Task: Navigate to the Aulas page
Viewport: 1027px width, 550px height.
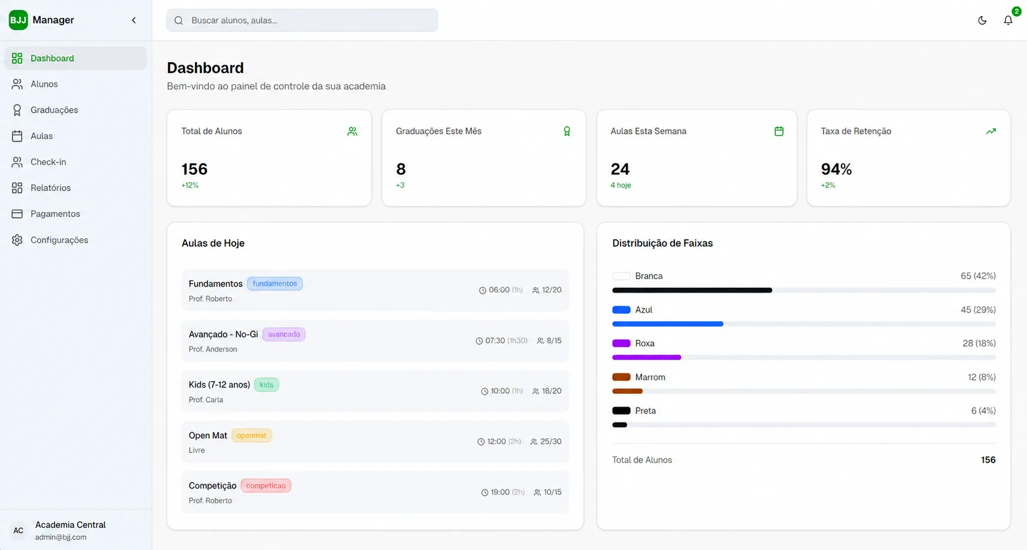Action: (76, 136)
